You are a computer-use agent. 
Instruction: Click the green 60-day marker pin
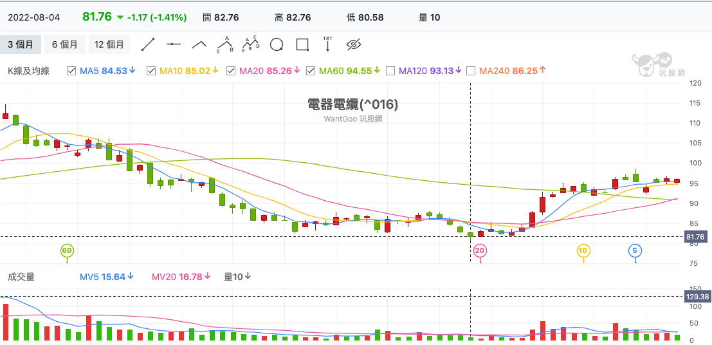(67, 251)
